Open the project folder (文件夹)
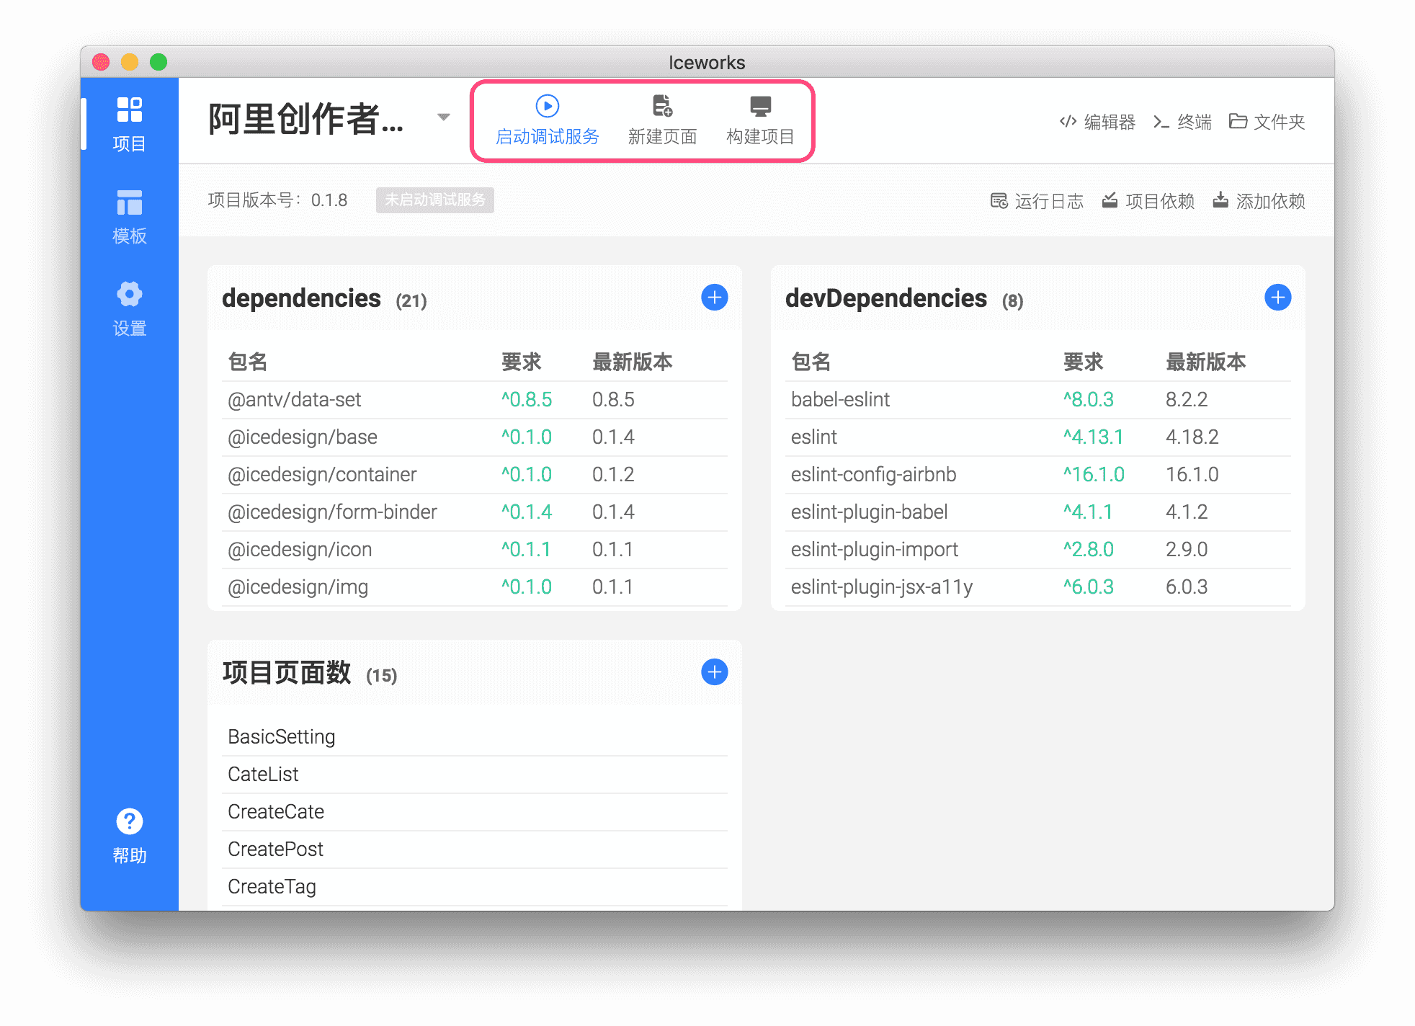The width and height of the screenshot is (1415, 1026). 1267,122
